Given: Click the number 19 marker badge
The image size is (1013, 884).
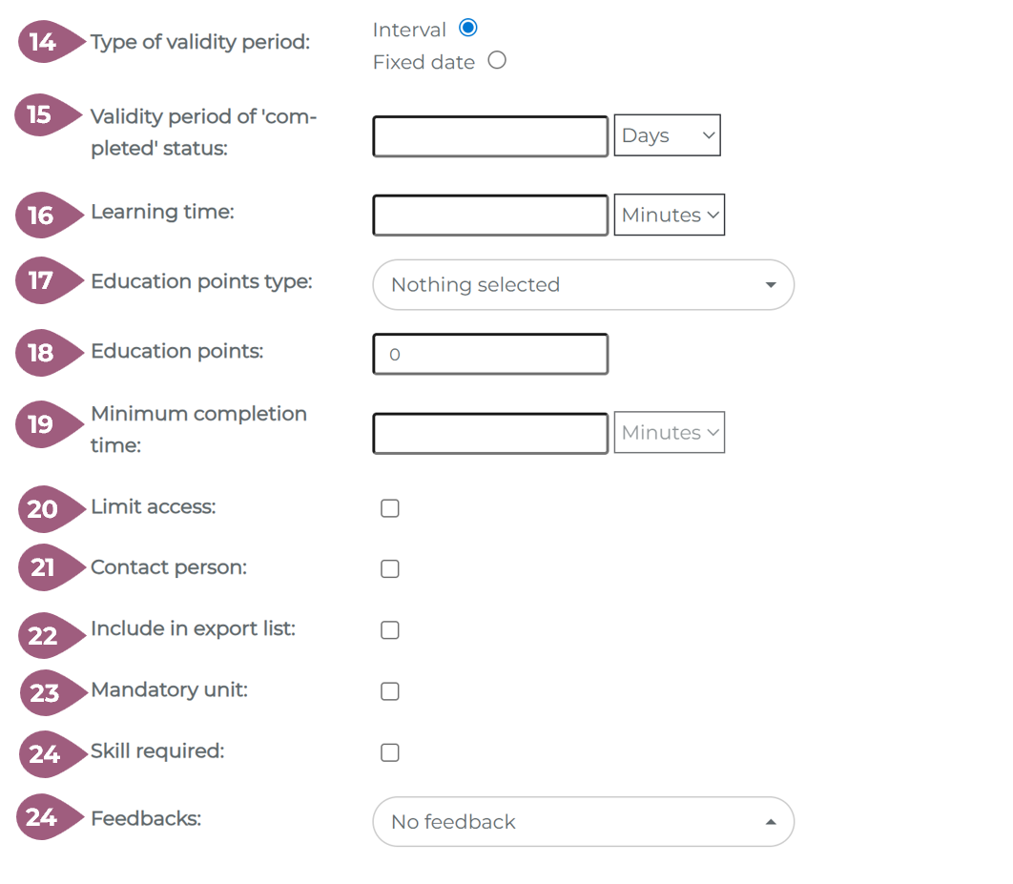Looking at the screenshot, I should (x=41, y=424).
